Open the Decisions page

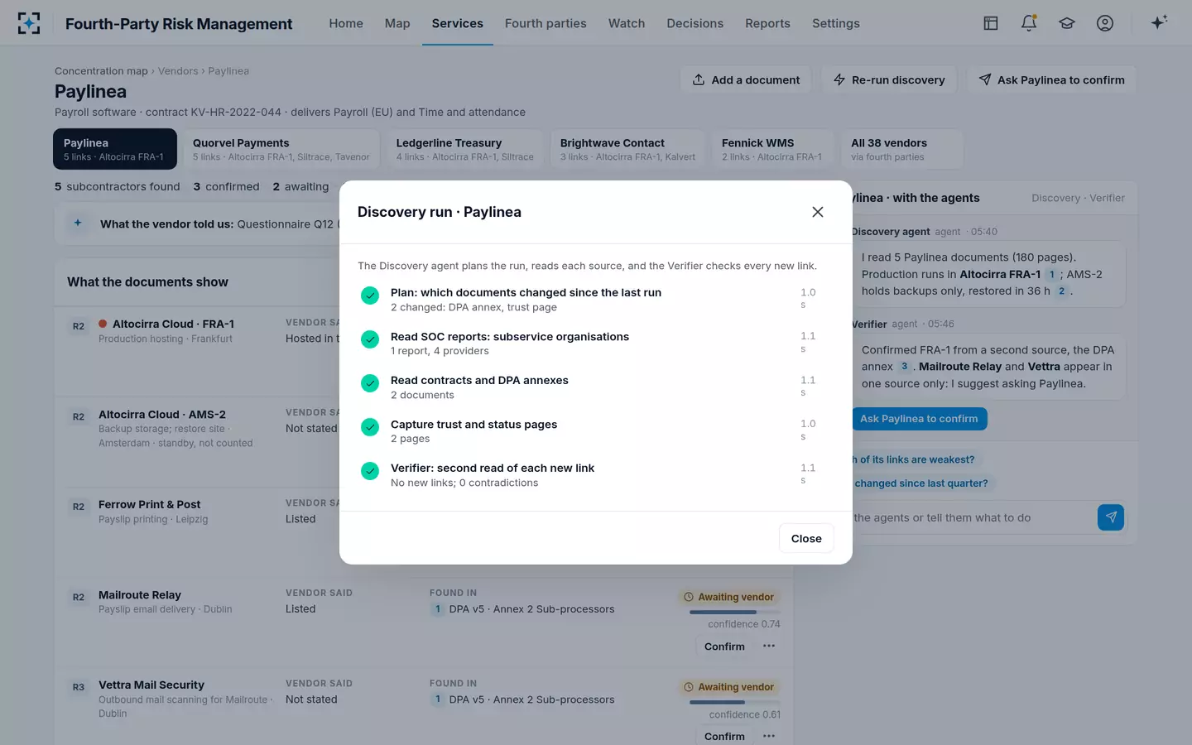(x=695, y=23)
